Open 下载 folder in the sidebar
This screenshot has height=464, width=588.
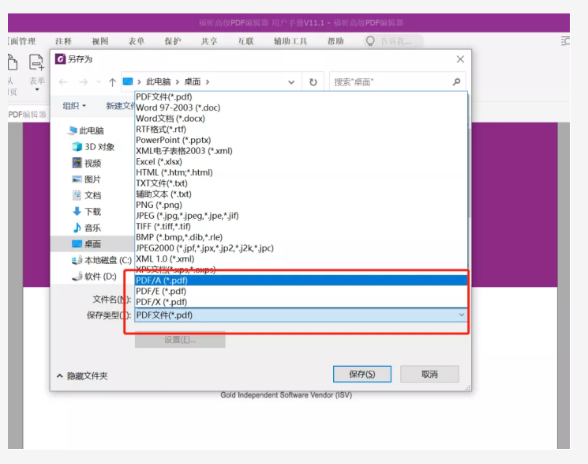(87, 212)
